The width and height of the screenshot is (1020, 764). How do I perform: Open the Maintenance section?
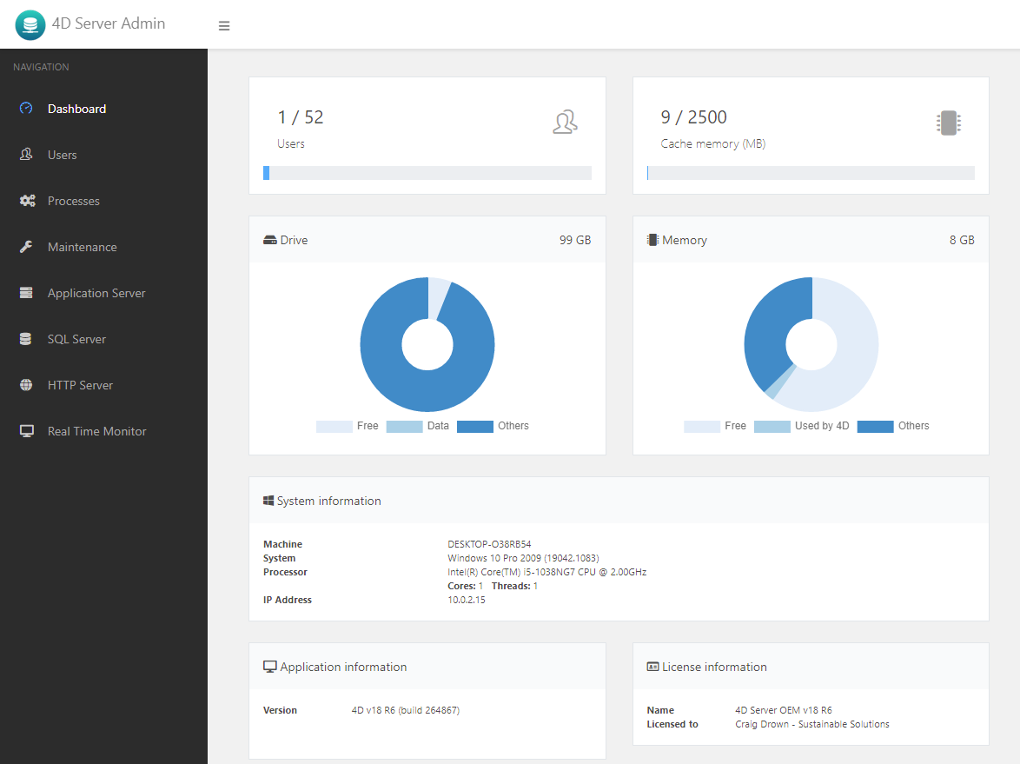[x=82, y=247]
